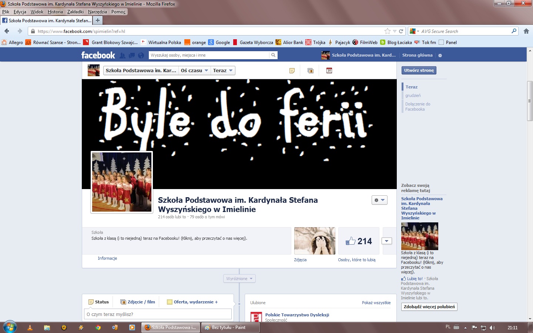Open the Teraz timeline dropdown
Viewport: 533px width, 333px height.
pos(222,71)
